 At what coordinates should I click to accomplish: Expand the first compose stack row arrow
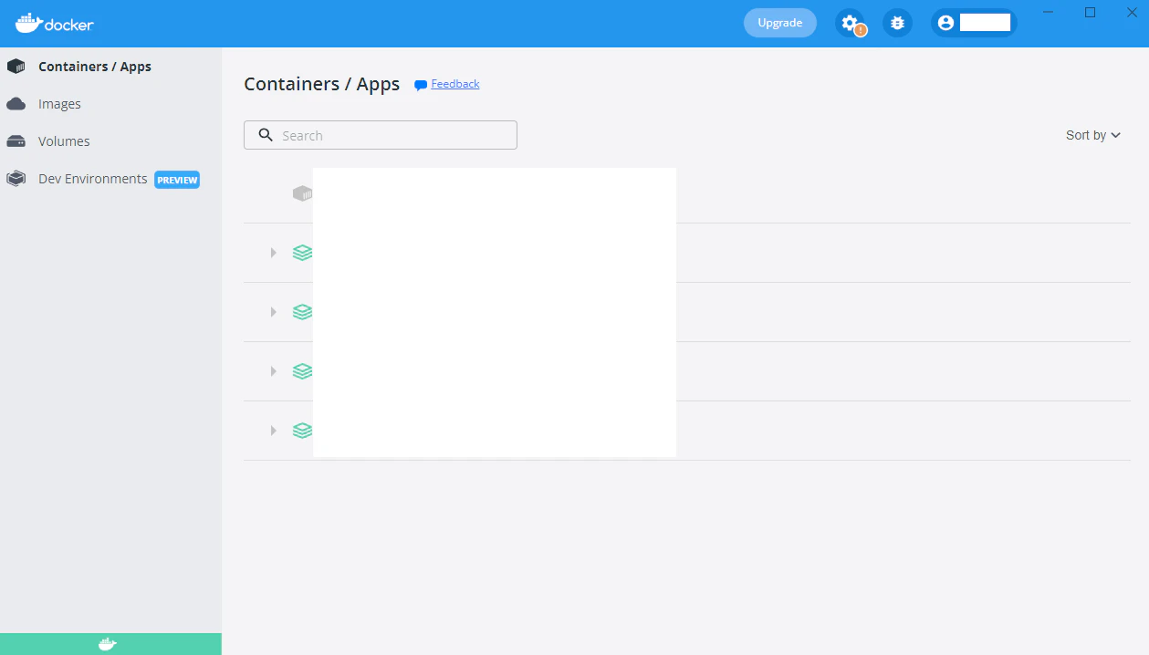(x=273, y=253)
